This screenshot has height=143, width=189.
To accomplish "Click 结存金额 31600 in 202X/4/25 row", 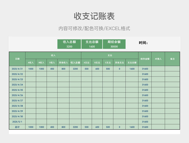I will tap(145, 90).
